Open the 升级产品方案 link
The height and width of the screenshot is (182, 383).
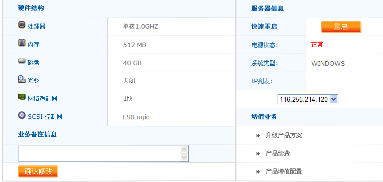pyautogui.click(x=284, y=135)
